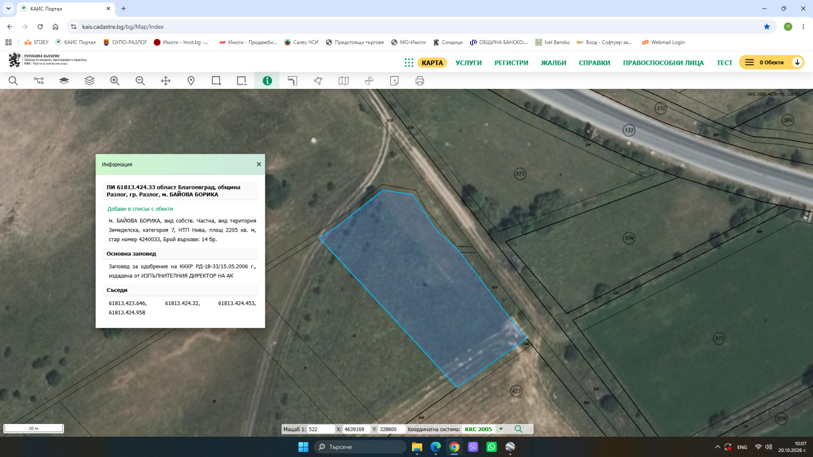This screenshot has height=457, width=813.
Task: Open the СПРАВКИ menu
Action: [x=595, y=62]
